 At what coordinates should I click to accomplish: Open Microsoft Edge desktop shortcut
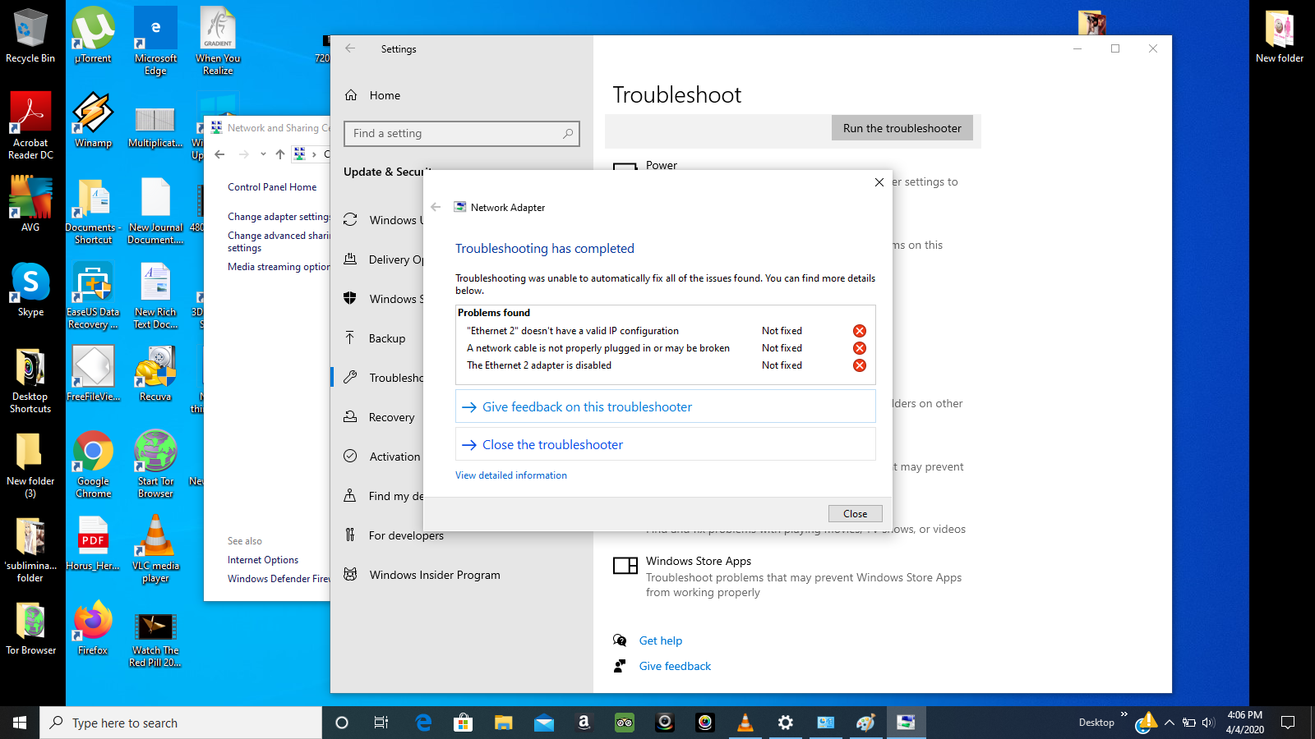(155, 41)
